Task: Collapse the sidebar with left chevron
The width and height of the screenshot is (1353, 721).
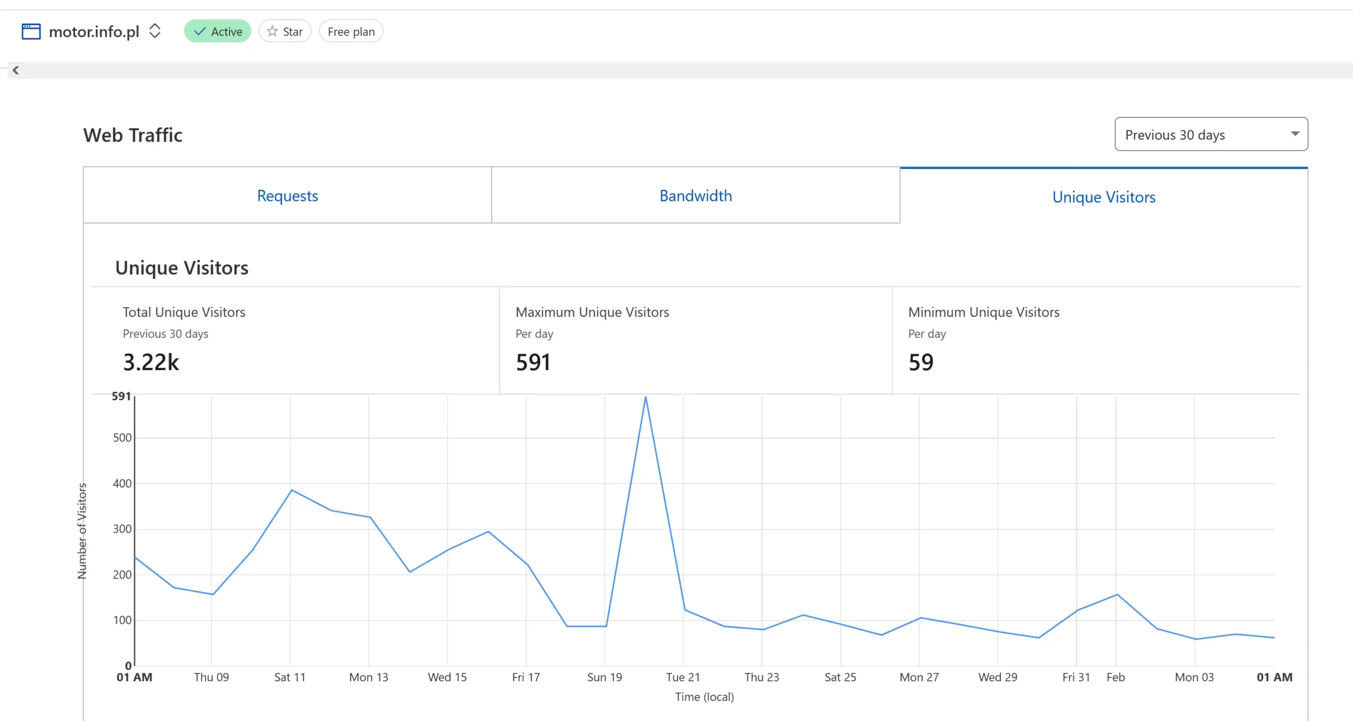Action: point(16,70)
